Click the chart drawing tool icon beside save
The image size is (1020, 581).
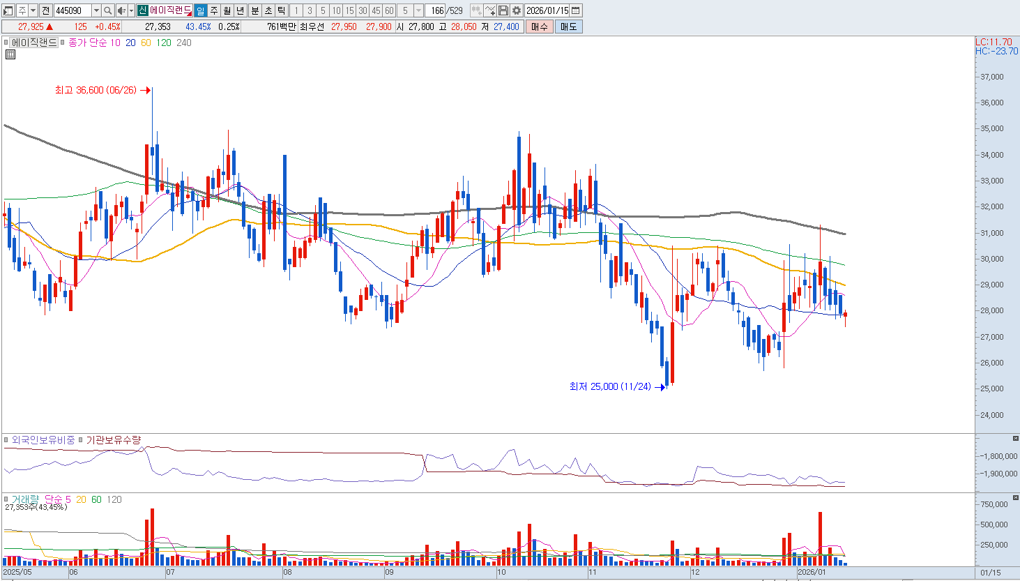[489, 10]
